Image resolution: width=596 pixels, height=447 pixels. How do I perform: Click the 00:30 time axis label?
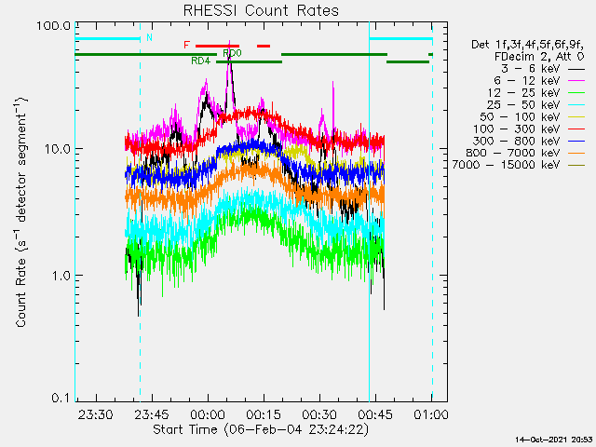tap(319, 414)
